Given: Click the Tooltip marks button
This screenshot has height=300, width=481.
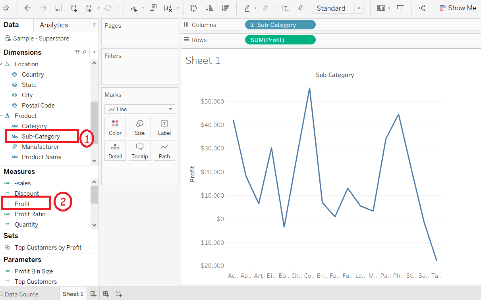Looking at the screenshot, I should 140,150.
